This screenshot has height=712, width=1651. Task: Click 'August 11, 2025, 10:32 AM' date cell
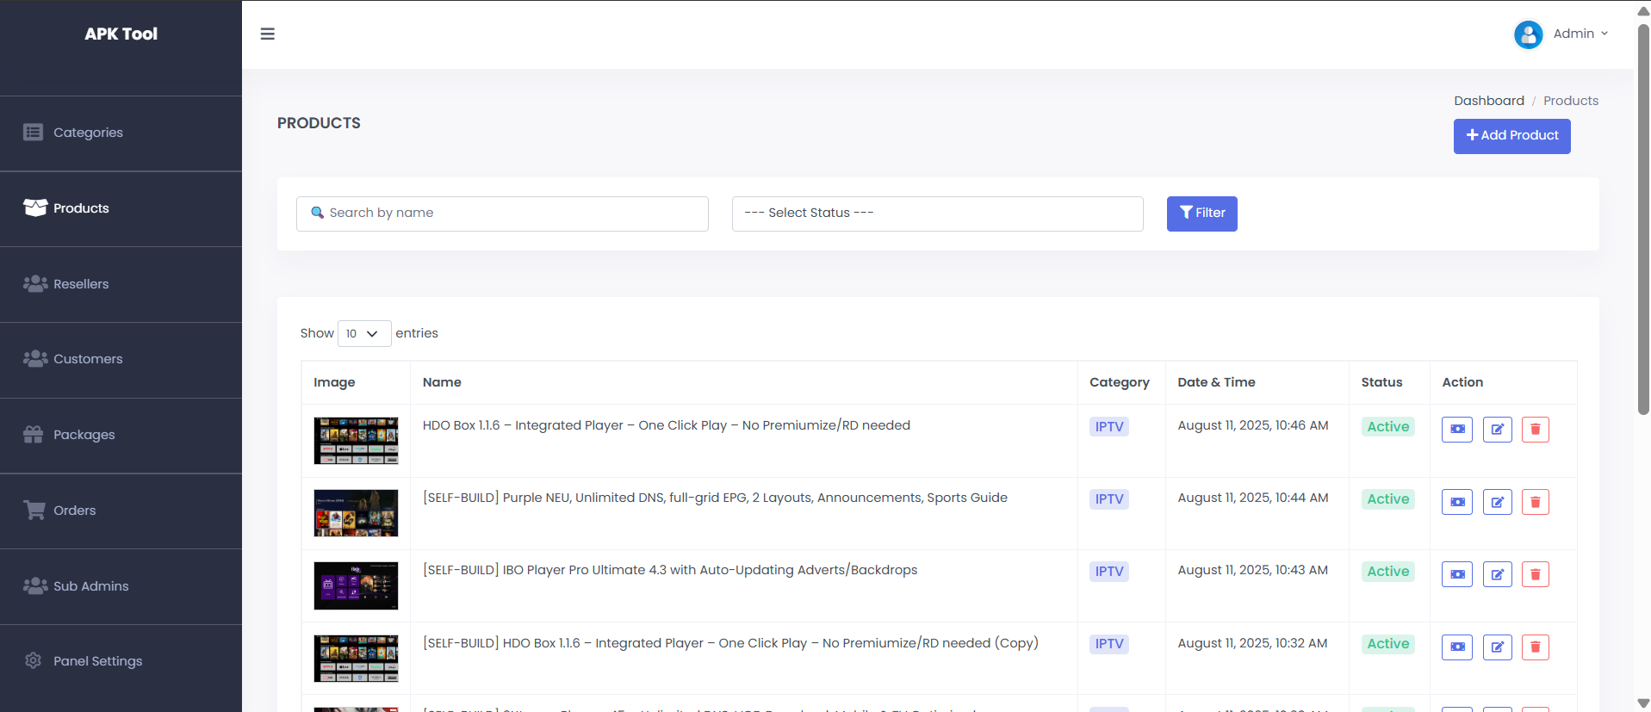pos(1252,643)
